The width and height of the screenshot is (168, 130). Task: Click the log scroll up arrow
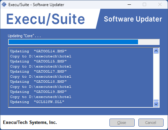pos(156,51)
